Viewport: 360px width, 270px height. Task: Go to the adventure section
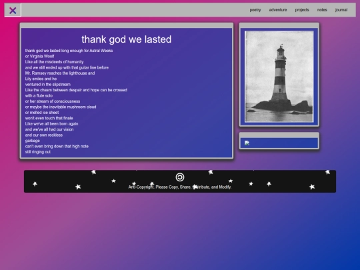coord(278,10)
